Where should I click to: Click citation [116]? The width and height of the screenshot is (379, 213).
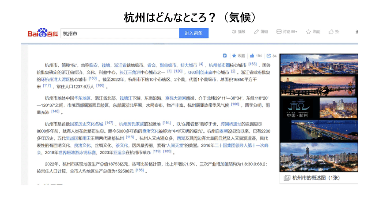(130, 137)
